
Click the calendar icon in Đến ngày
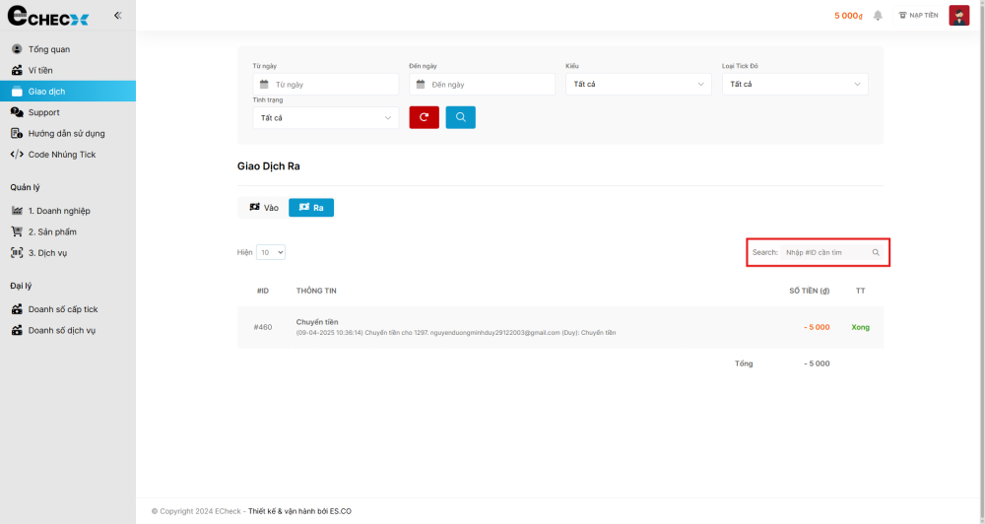(x=421, y=85)
